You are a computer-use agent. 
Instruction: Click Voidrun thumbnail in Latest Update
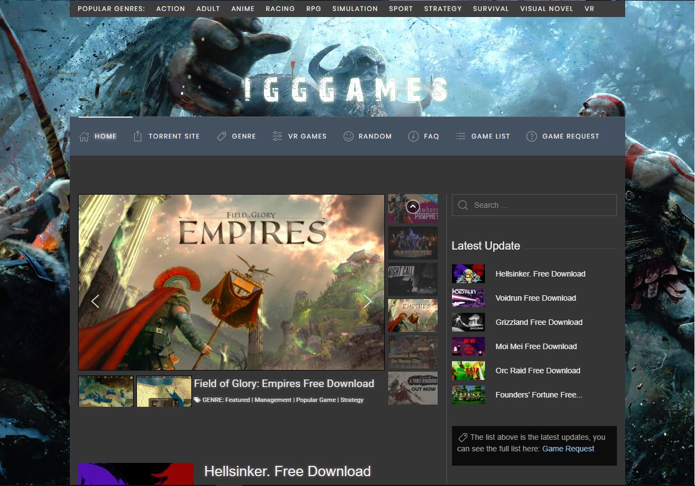pos(468,298)
